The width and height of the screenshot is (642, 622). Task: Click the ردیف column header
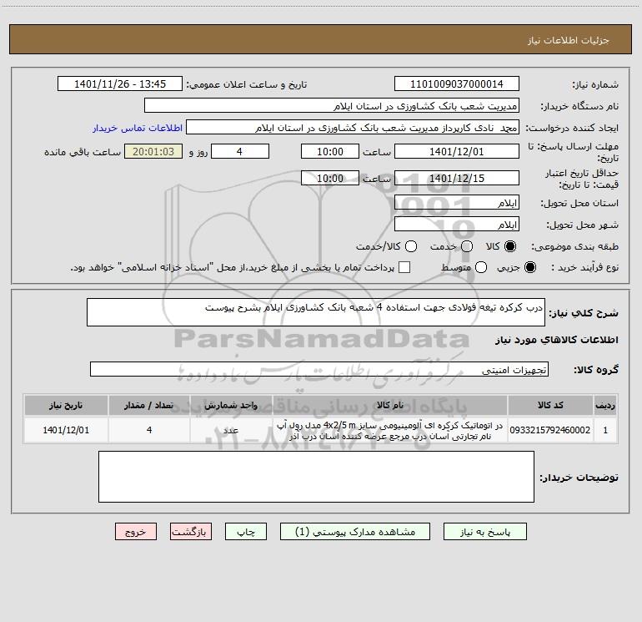[605, 405]
